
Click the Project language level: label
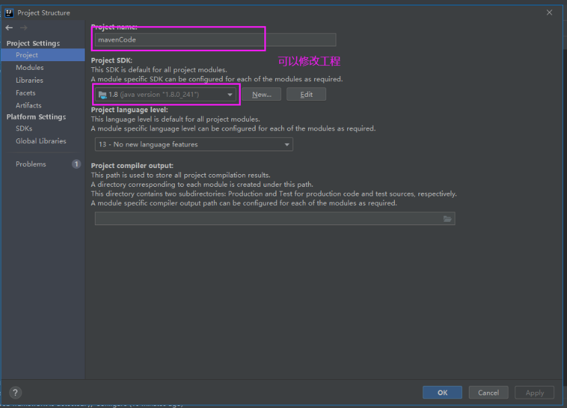coord(129,110)
